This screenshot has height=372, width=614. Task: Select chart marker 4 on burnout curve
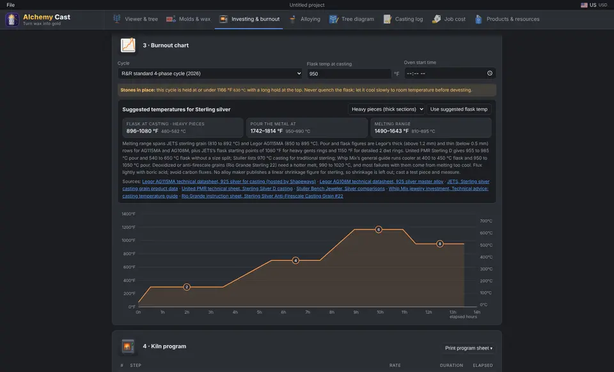coord(295,261)
